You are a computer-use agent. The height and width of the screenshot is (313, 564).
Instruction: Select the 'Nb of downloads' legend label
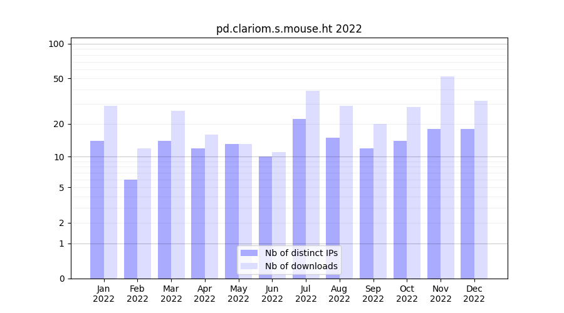click(x=301, y=266)
